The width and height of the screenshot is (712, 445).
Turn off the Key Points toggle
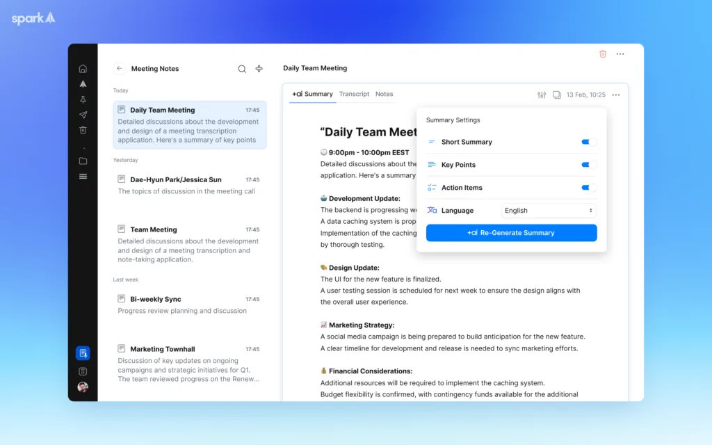click(588, 165)
